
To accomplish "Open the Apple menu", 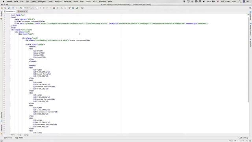I will click(x=4, y=2).
